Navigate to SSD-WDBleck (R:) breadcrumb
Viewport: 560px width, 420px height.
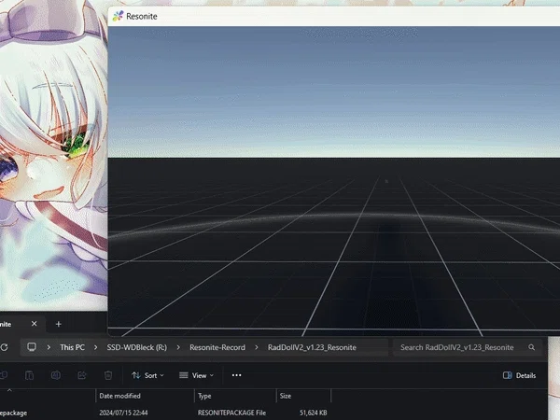[137, 347]
